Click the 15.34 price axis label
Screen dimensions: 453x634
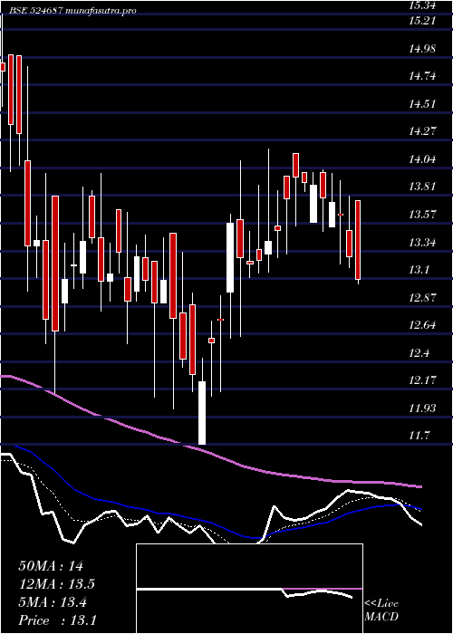point(422,5)
